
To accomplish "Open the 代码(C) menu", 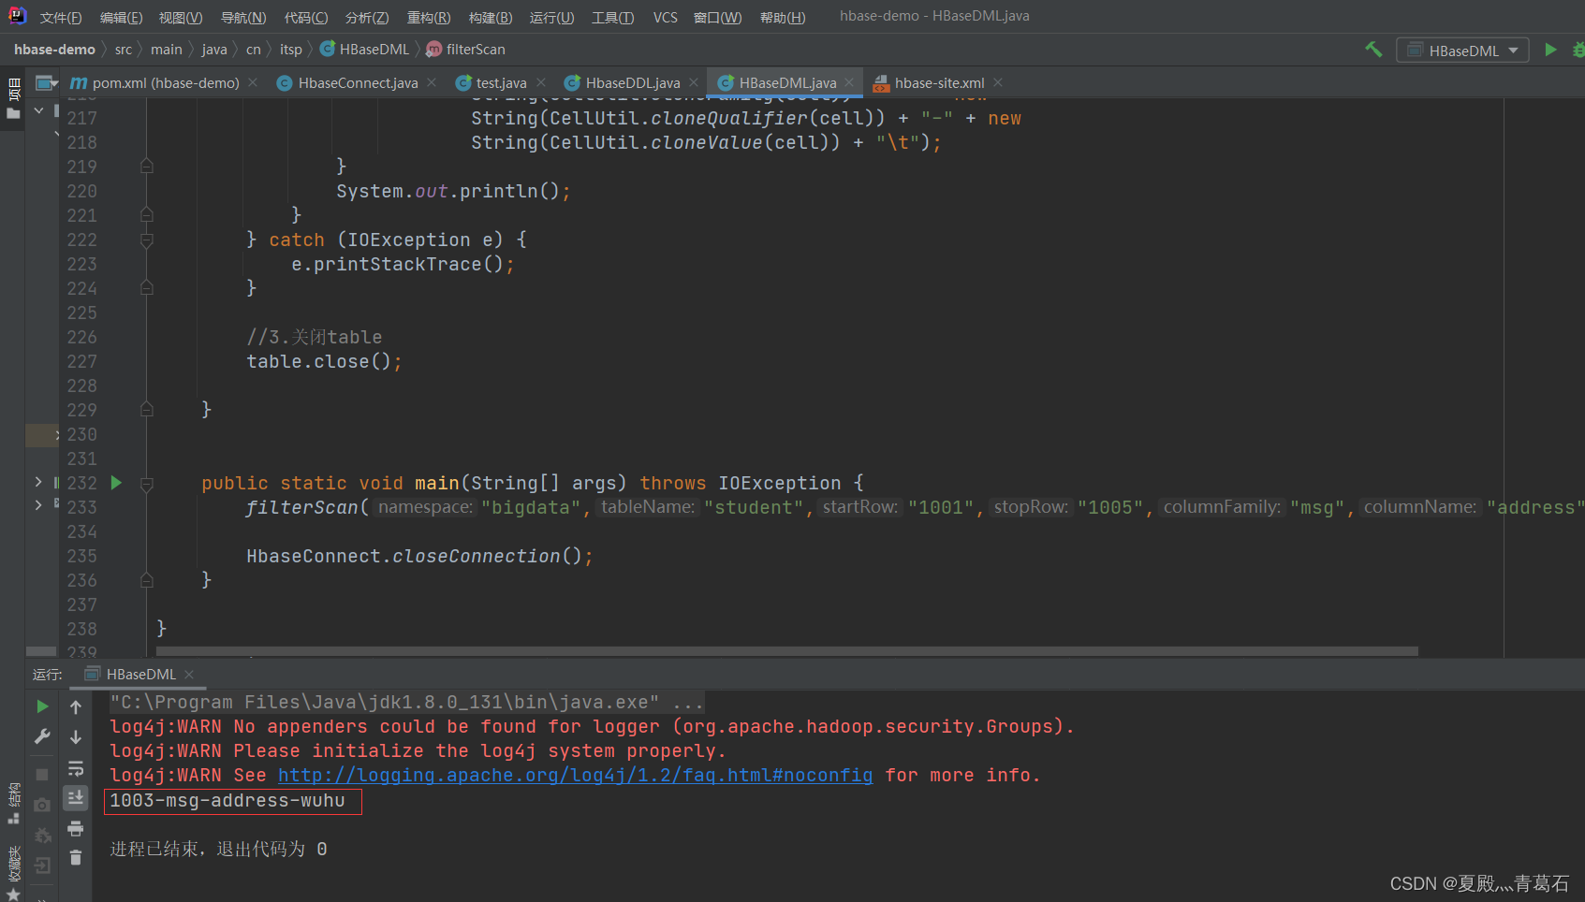I will click(x=306, y=18).
